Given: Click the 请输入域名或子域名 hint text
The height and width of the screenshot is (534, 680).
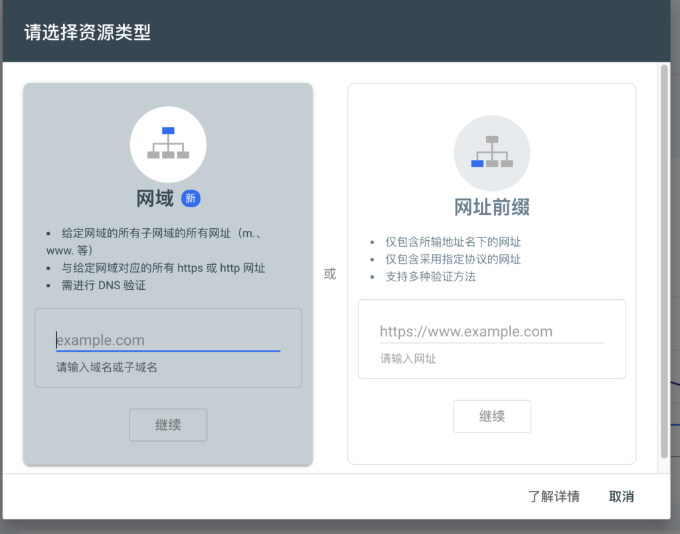Looking at the screenshot, I should click(x=107, y=367).
